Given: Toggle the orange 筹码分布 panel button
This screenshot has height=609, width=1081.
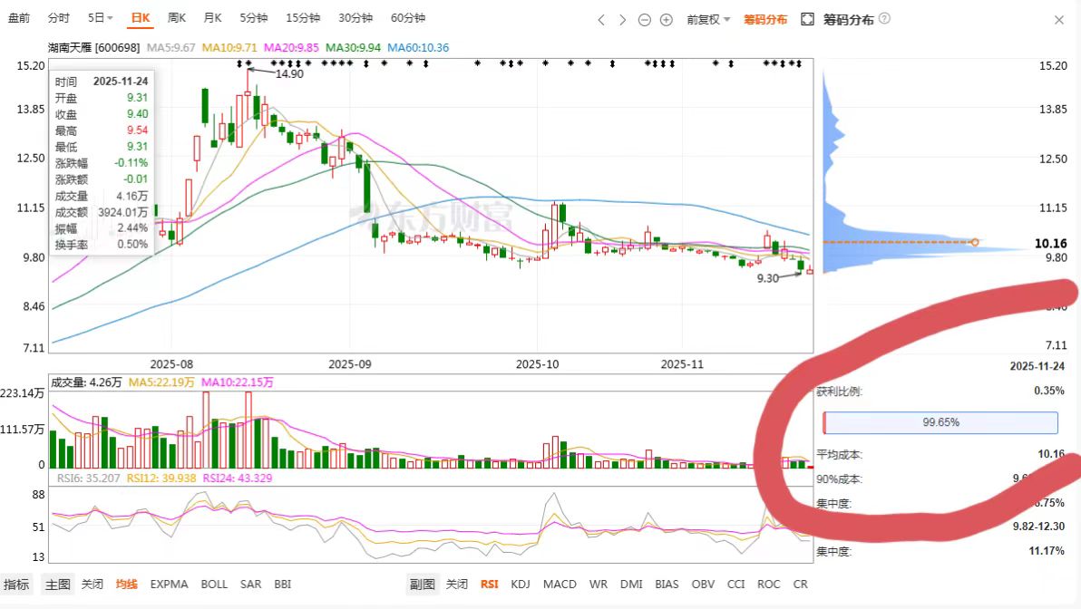Looking at the screenshot, I should [x=765, y=19].
